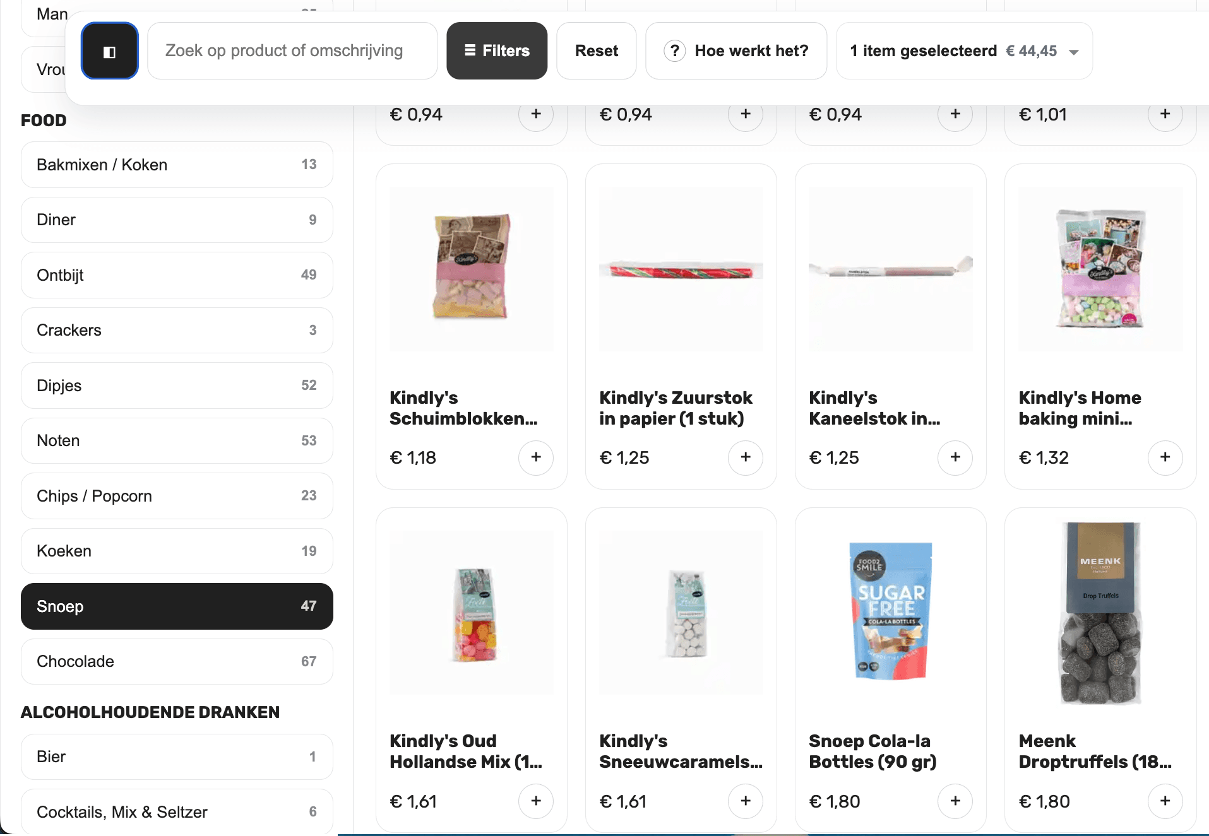
Task: Deselect the active Snoep category filter
Action: pos(177,606)
